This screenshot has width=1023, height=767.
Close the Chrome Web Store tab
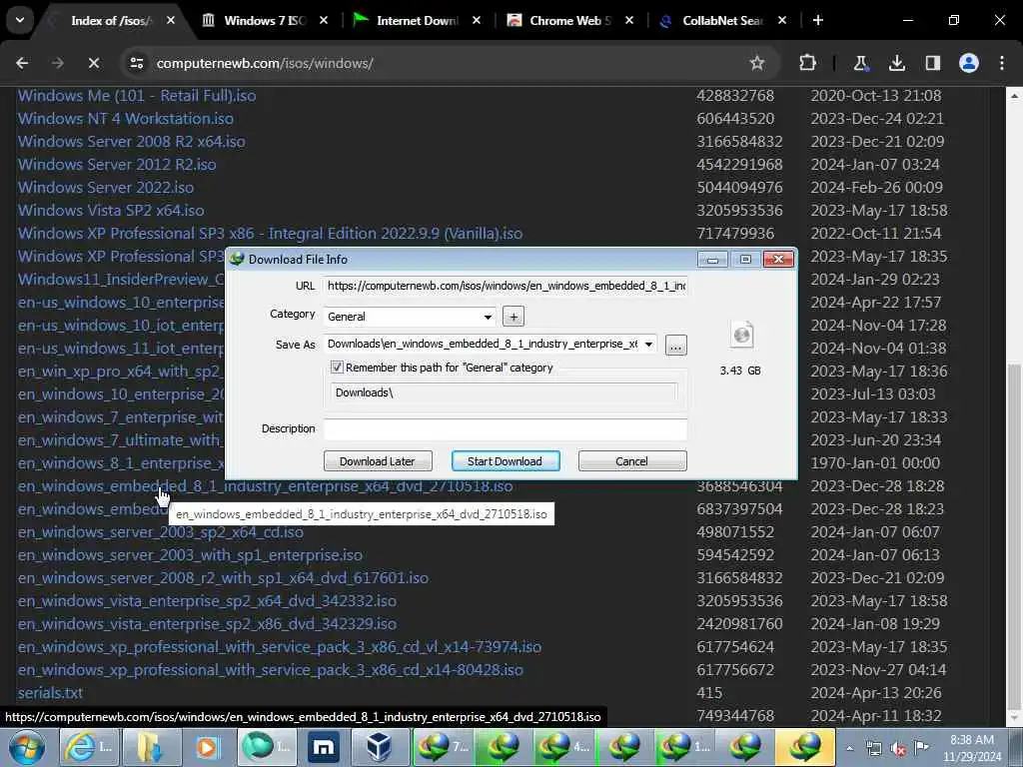[629, 20]
